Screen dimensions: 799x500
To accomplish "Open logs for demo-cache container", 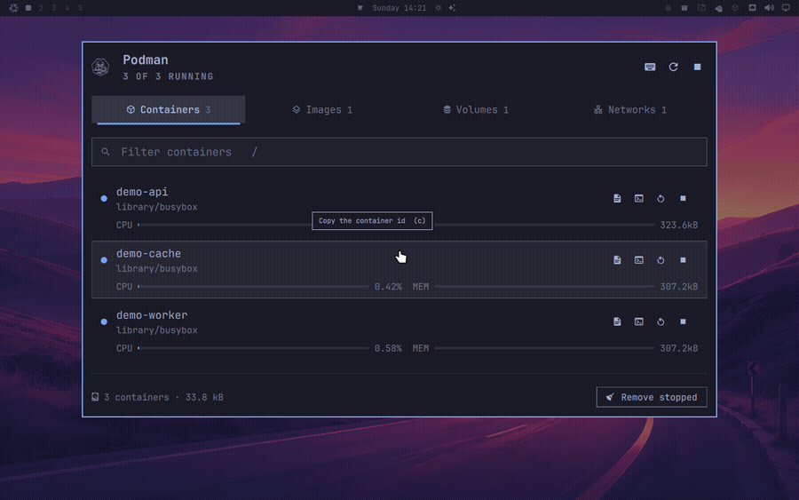I will click(x=617, y=260).
